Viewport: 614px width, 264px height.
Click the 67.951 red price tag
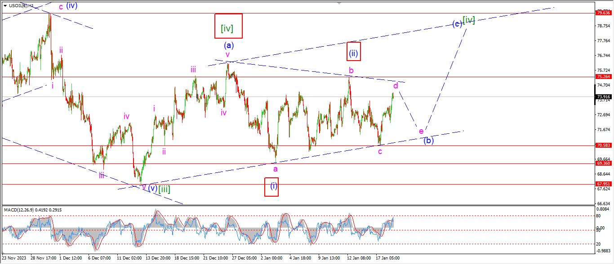[x=603, y=184]
